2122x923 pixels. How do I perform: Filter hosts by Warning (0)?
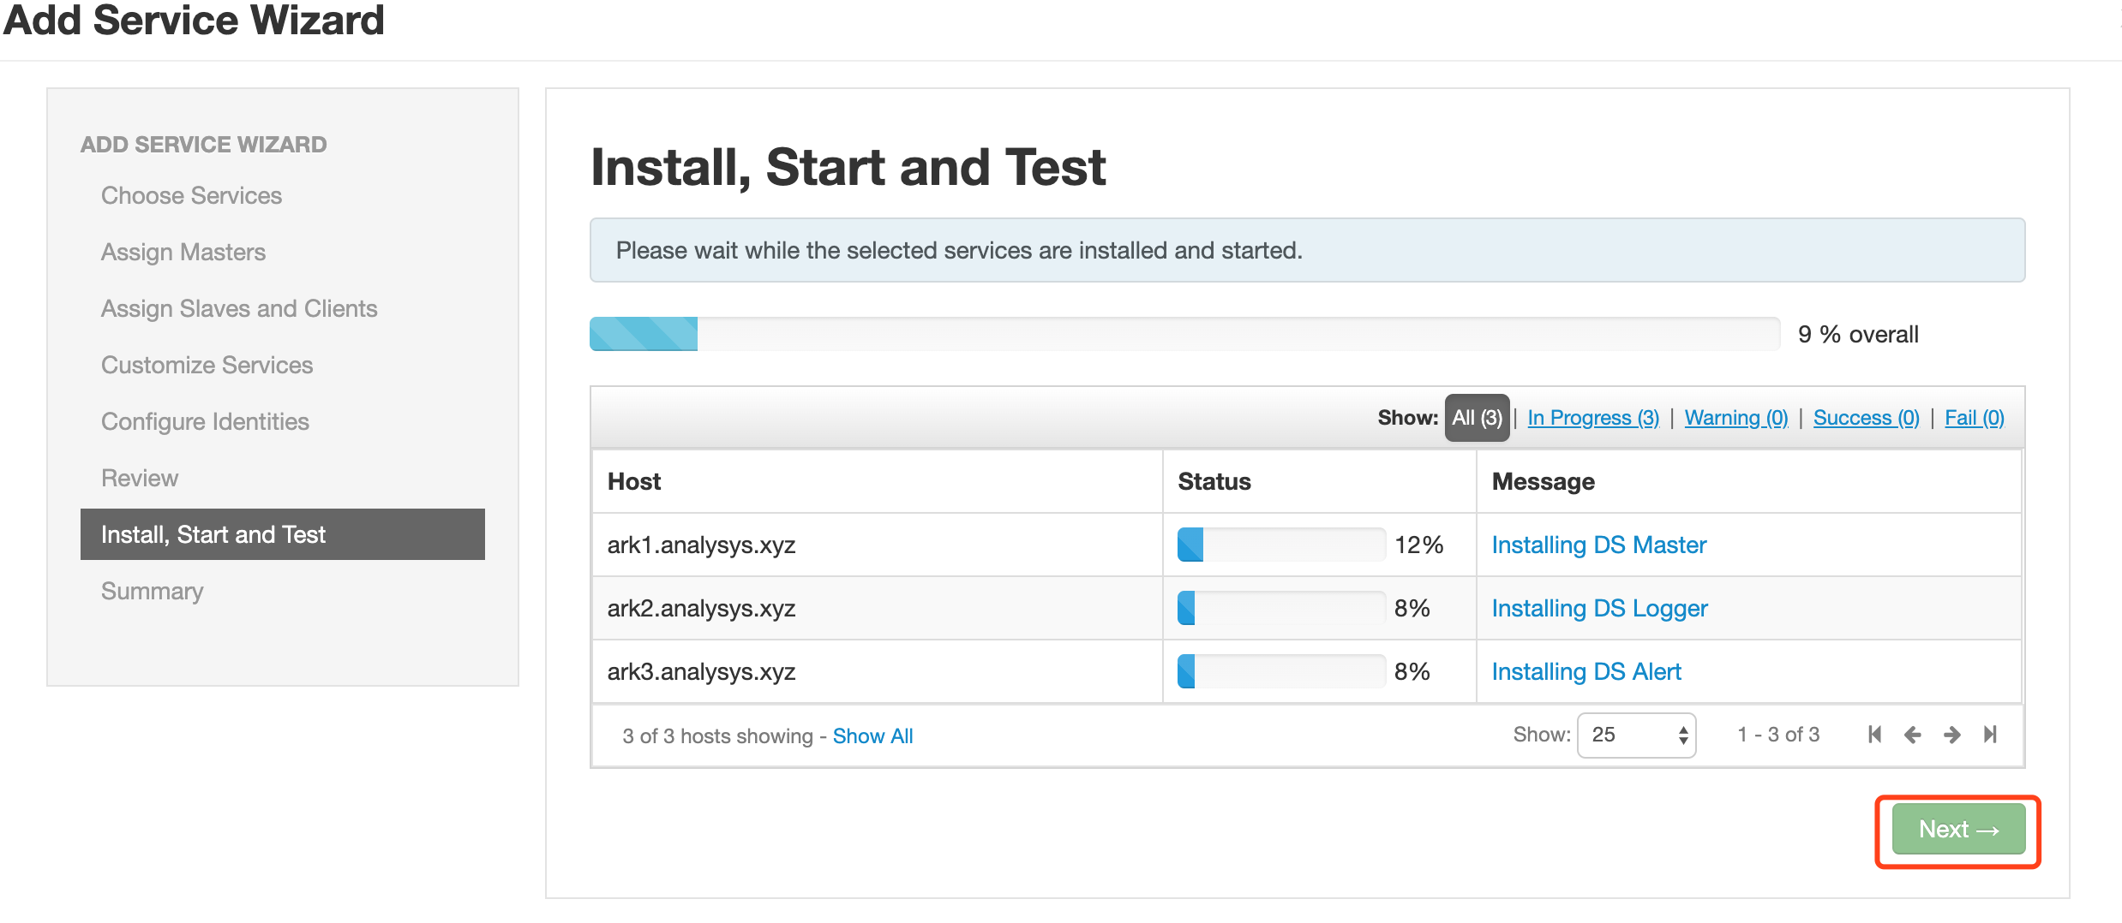(x=1735, y=418)
